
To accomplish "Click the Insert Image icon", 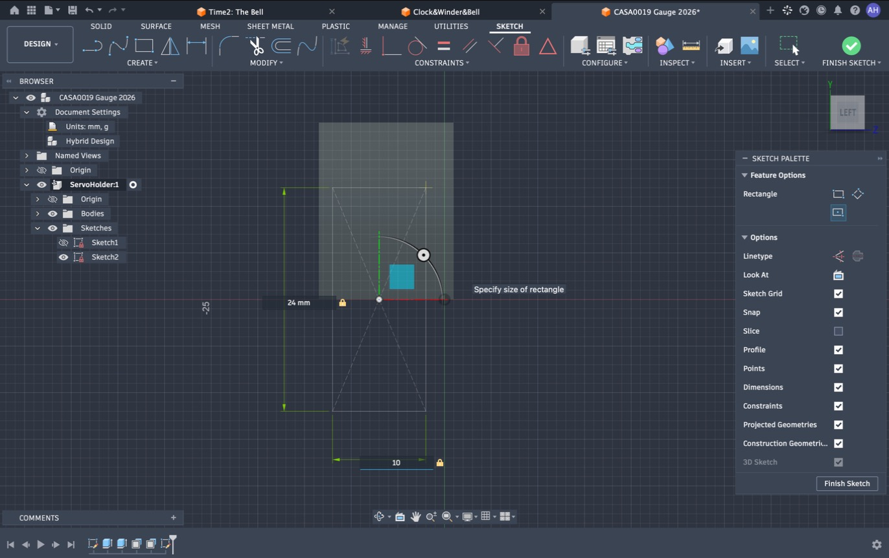I will 749,46.
